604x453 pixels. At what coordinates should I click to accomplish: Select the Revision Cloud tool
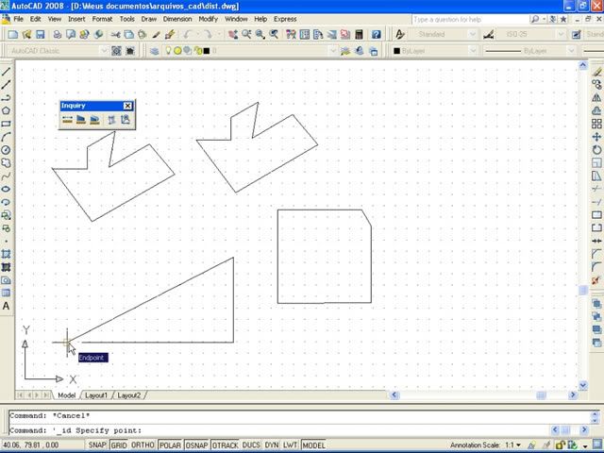pyautogui.click(x=6, y=163)
